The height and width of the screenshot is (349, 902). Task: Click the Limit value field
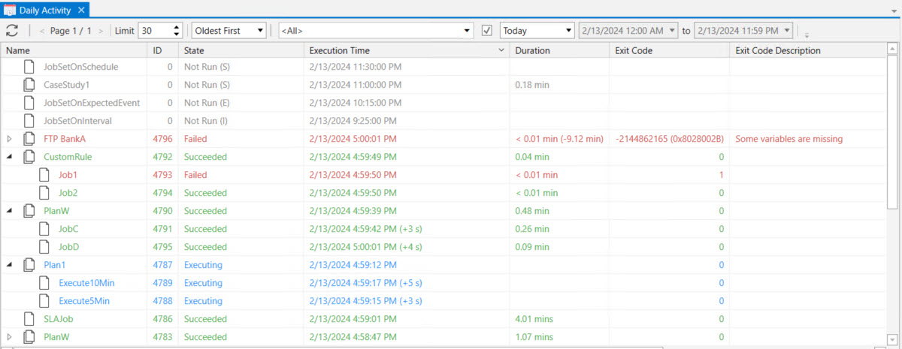(x=154, y=31)
